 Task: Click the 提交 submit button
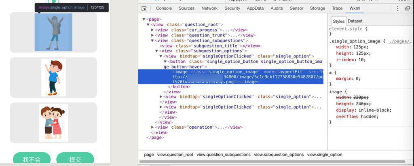[x=75, y=159]
